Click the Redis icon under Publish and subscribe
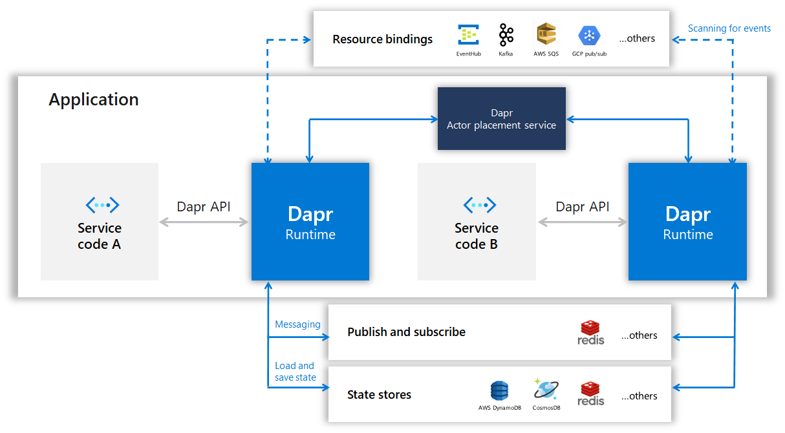 point(590,331)
